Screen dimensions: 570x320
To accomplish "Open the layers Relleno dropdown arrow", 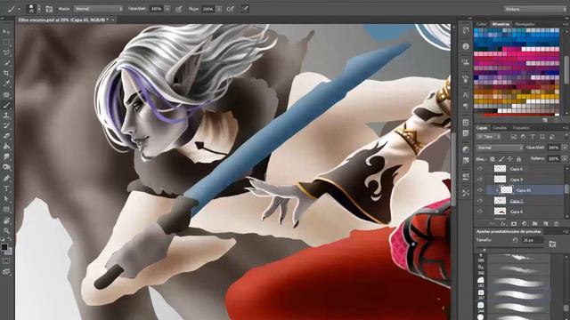I will pyautogui.click(x=565, y=158).
